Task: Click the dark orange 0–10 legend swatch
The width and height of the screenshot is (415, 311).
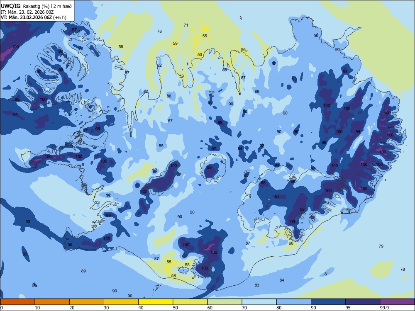Action: point(17,302)
